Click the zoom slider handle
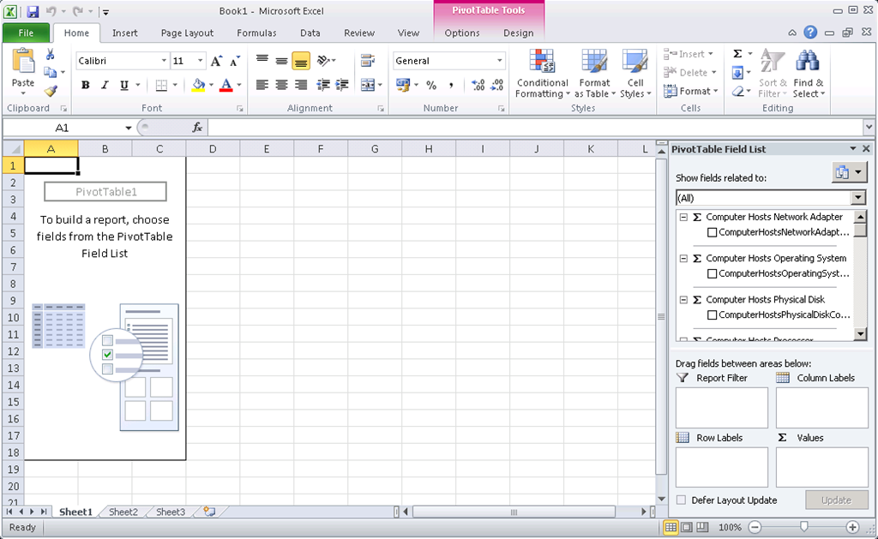 [x=803, y=527]
